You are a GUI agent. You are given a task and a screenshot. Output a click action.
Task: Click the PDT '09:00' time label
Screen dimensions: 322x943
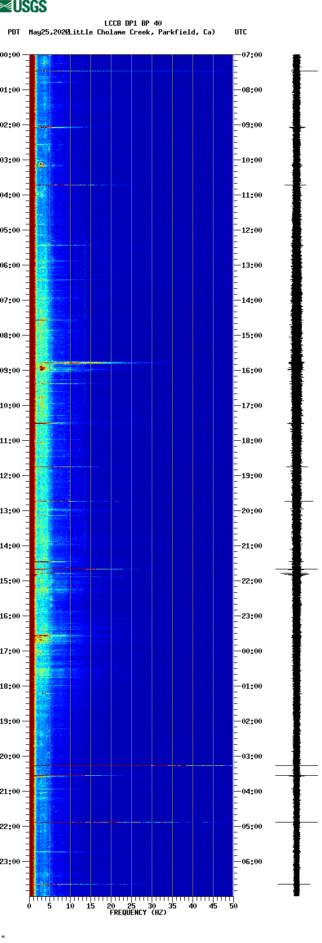[10, 371]
